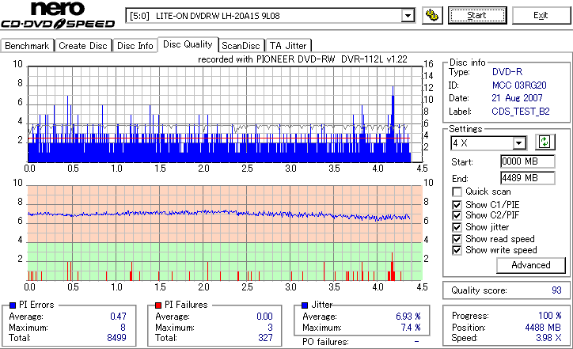Viewport: 573px width, 349px height.
Task: Go to the Disc Info tab
Action: click(x=135, y=46)
